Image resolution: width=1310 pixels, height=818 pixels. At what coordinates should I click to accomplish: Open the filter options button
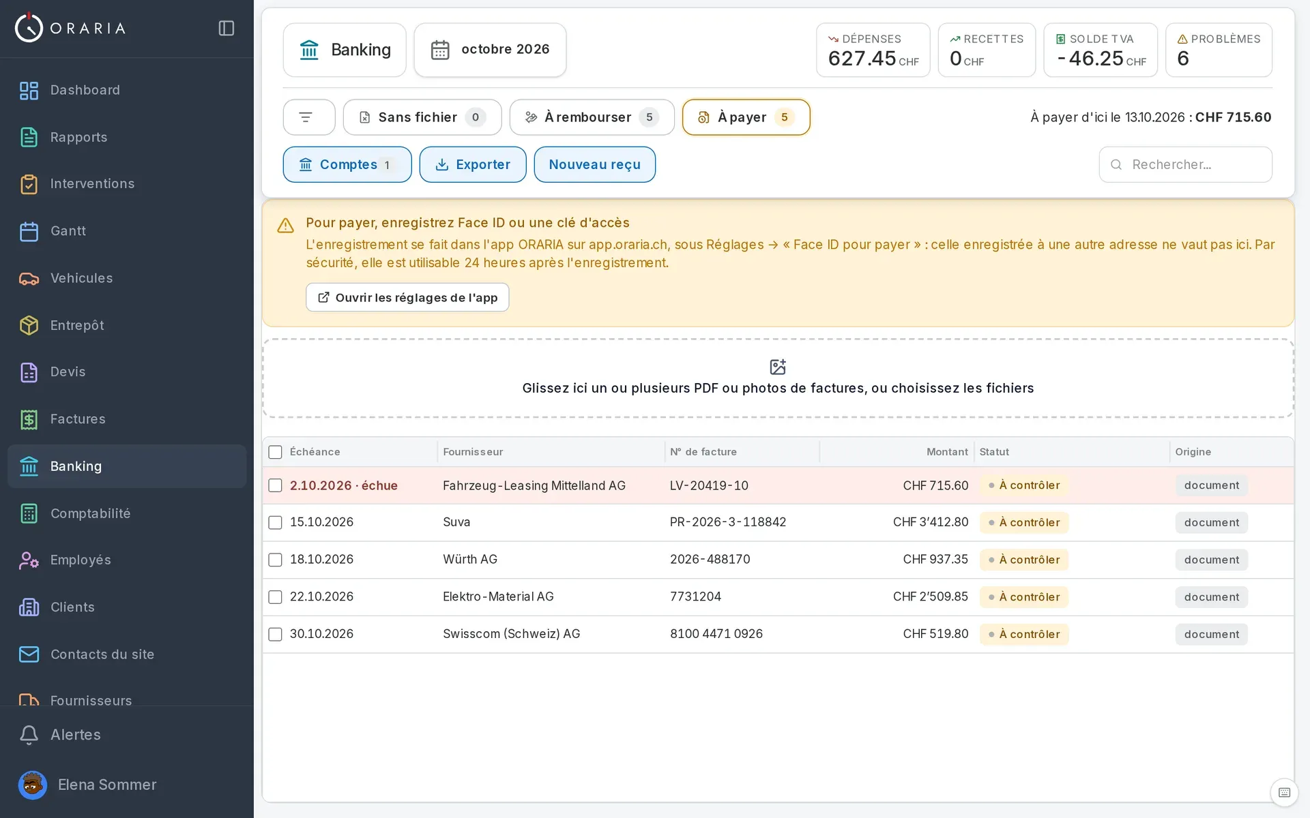[309, 117]
